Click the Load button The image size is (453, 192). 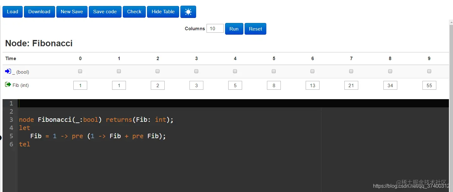pyautogui.click(x=13, y=12)
